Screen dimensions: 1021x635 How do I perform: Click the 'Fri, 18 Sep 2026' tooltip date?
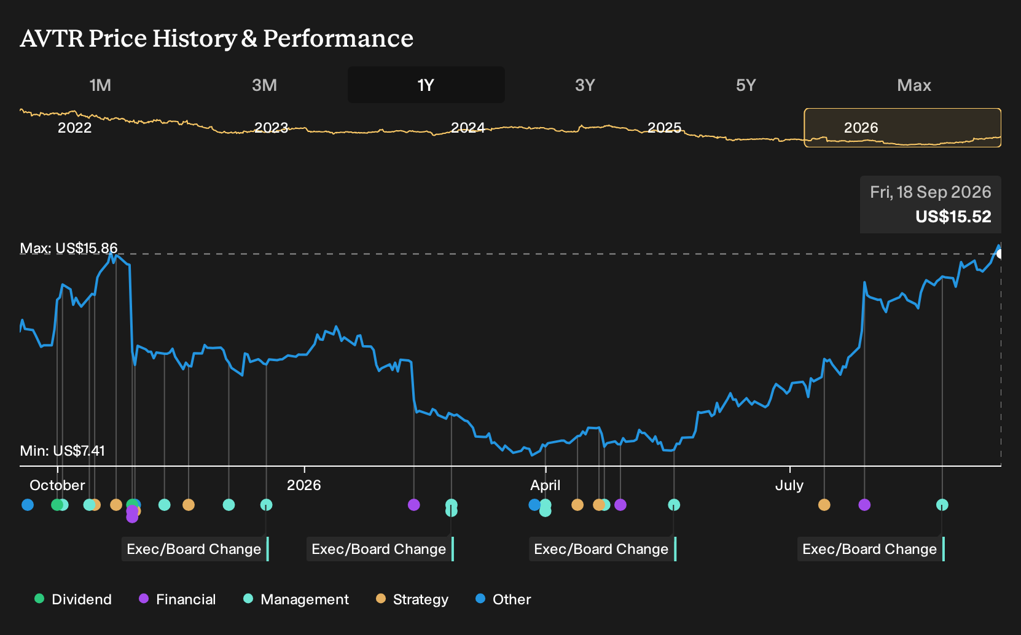930,192
